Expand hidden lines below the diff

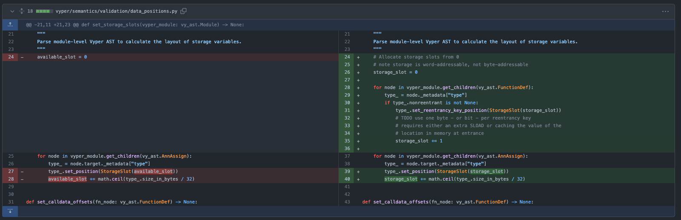coord(10,211)
